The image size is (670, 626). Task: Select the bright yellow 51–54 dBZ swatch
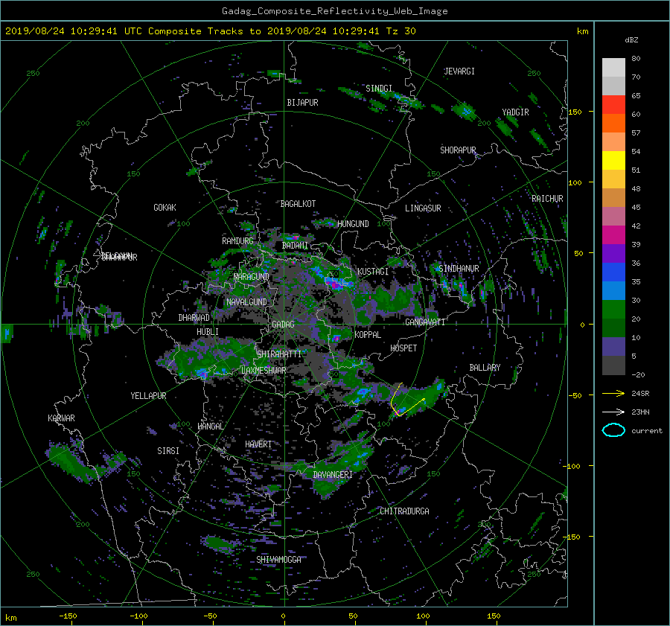(613, 160)
